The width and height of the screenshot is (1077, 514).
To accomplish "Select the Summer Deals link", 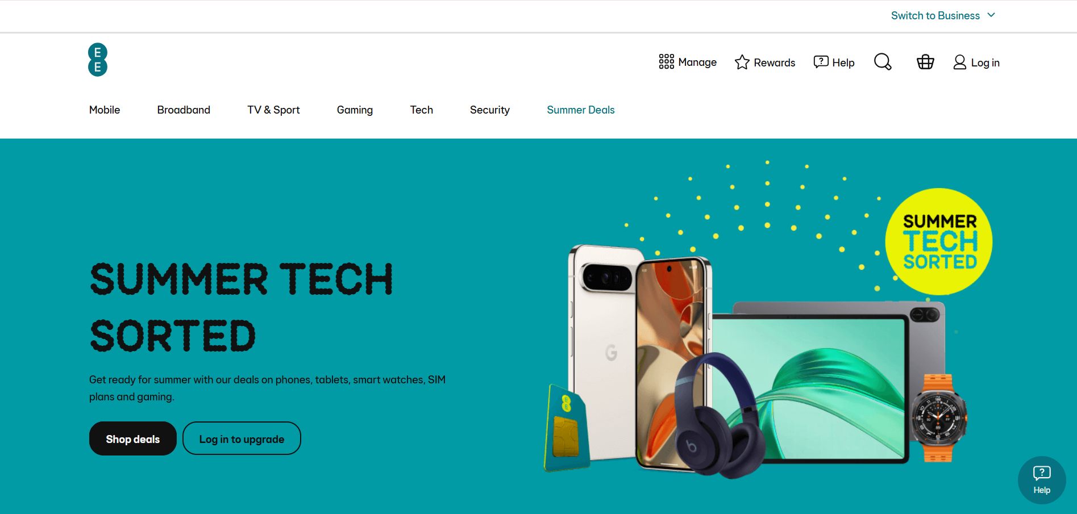I will (581, 110).
